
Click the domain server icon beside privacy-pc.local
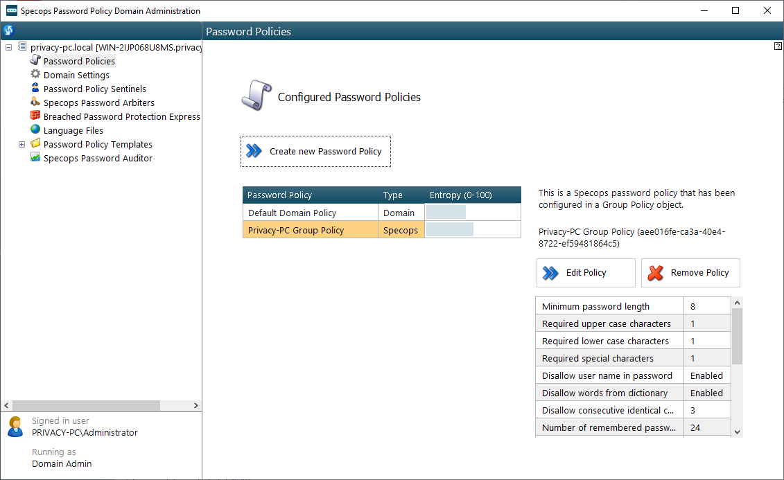(22, 46)
